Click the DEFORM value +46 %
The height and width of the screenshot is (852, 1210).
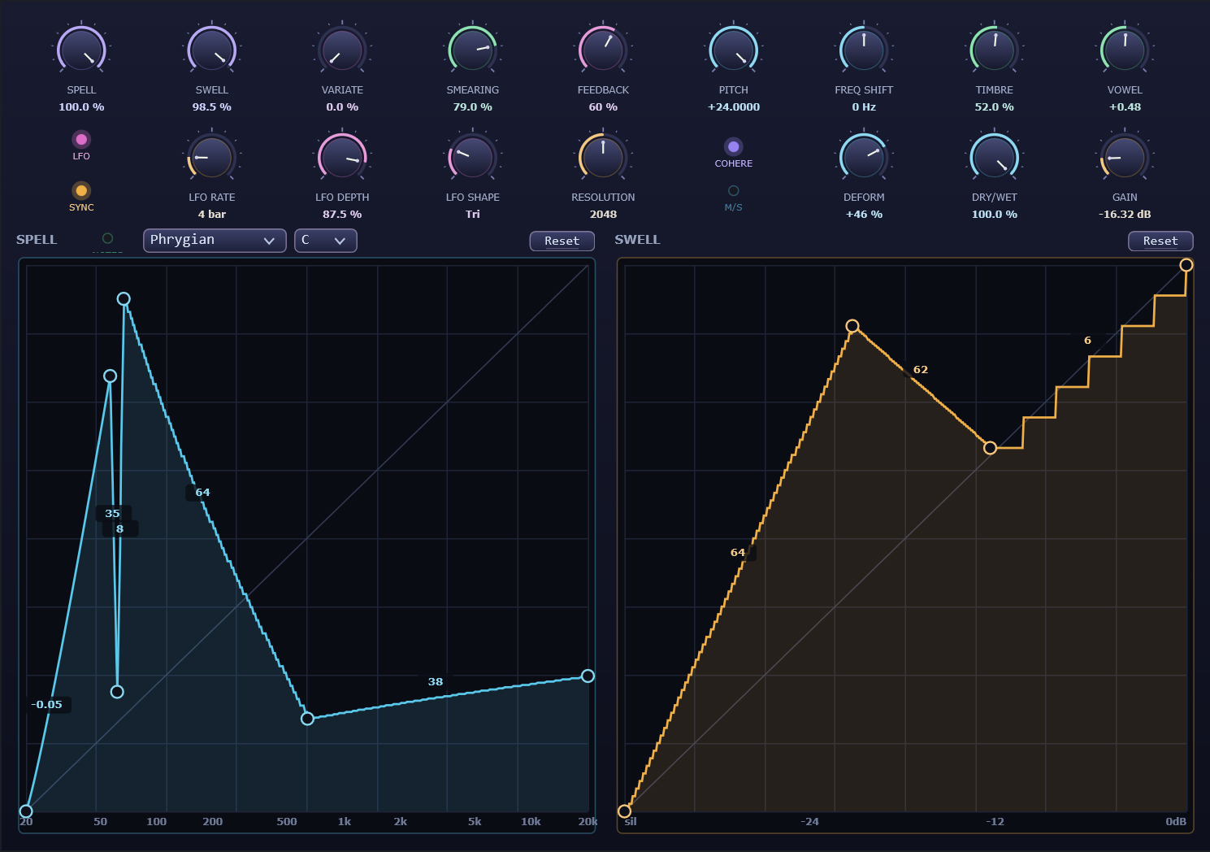[864, 215]
